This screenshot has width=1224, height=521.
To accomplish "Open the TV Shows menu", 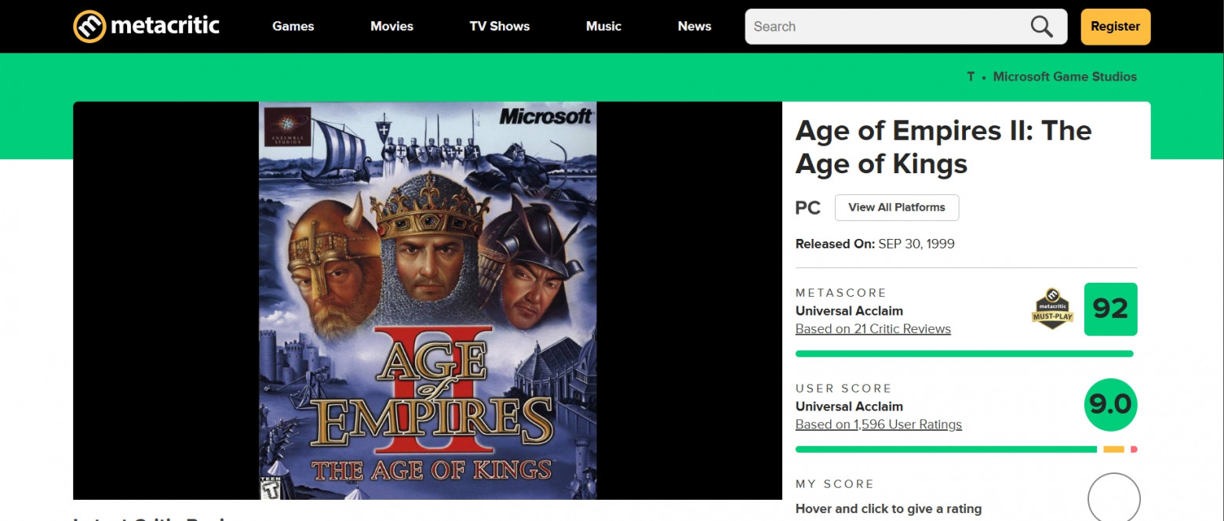I will click(x=499, y=26).
